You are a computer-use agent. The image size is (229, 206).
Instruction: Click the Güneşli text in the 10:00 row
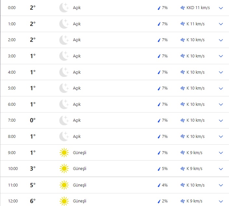80,169
